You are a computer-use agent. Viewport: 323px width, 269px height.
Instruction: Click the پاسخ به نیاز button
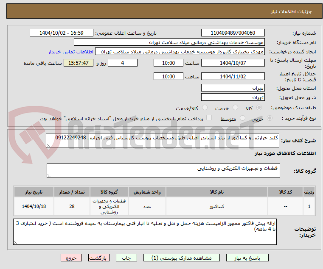coord(247,258)
